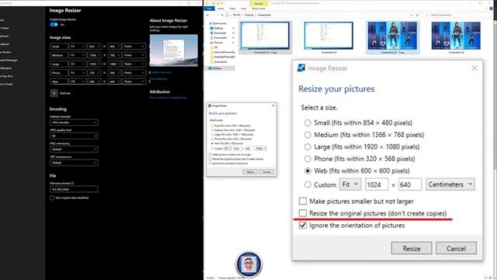Open the Home tab in Explorer ribbon
The width and height of the screenshot is (497, 280).
click(x=221, y=9)
